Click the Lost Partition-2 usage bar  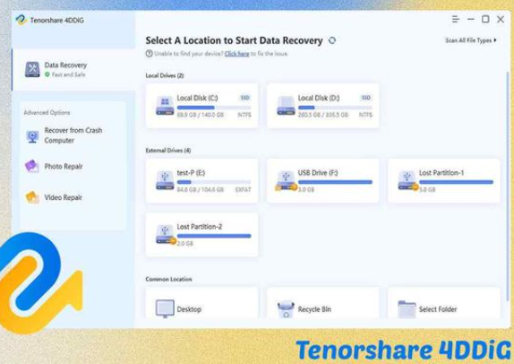coord(214,236)
